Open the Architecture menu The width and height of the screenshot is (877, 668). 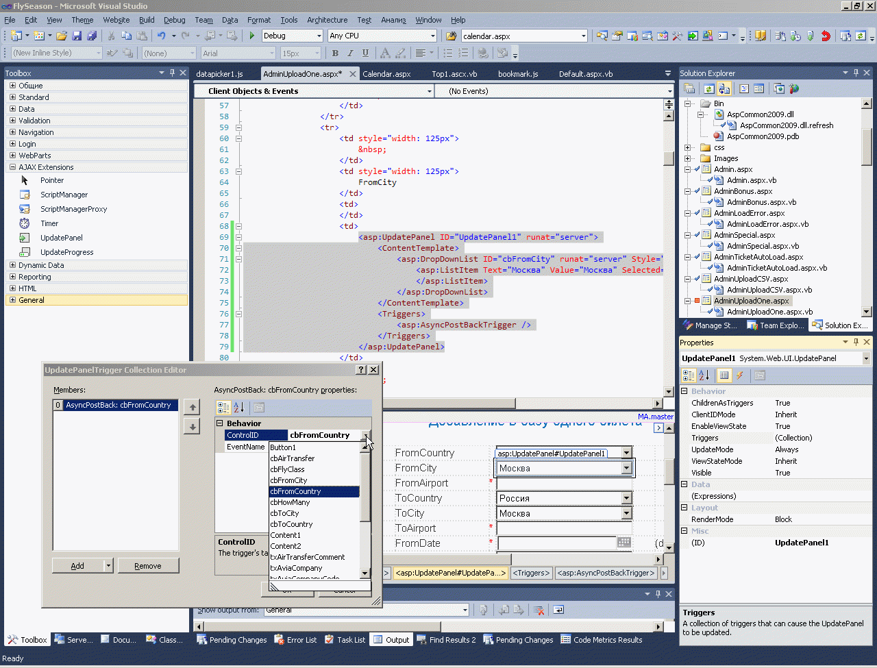click(327, 20)
